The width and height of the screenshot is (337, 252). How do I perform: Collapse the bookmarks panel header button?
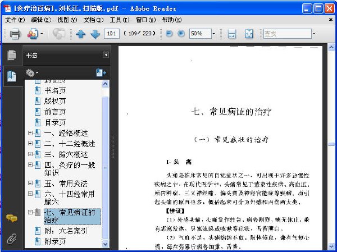(x=106, y=55)
